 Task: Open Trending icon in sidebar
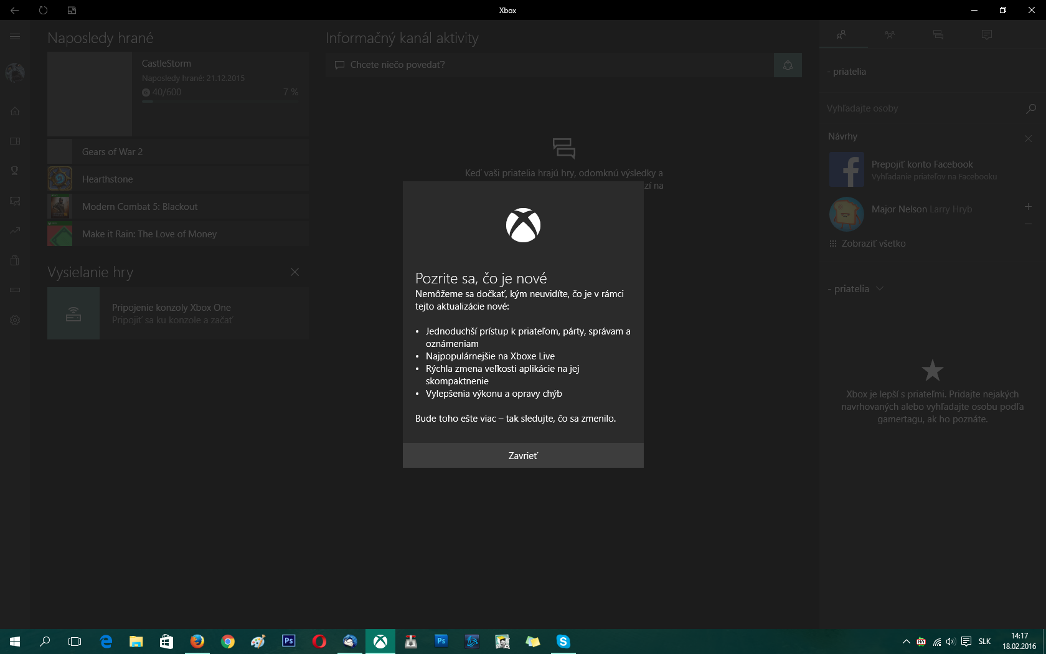pos(15,230)
